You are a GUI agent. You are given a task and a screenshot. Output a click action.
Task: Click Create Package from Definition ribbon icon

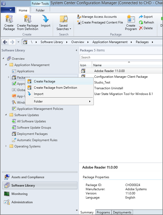pos(27,23)
